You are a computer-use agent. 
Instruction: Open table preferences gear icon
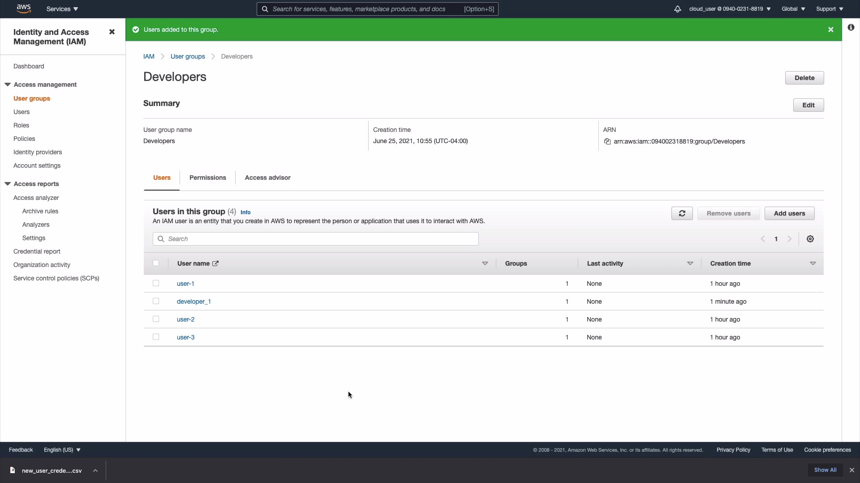(x=810, y=239)
